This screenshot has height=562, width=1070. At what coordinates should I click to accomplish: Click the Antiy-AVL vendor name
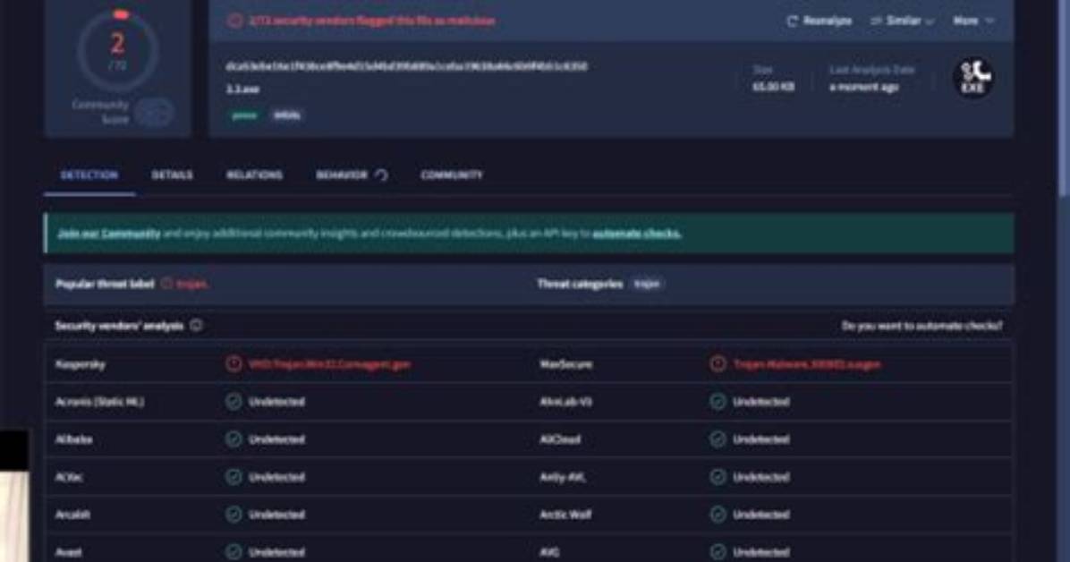click(563, 477)
